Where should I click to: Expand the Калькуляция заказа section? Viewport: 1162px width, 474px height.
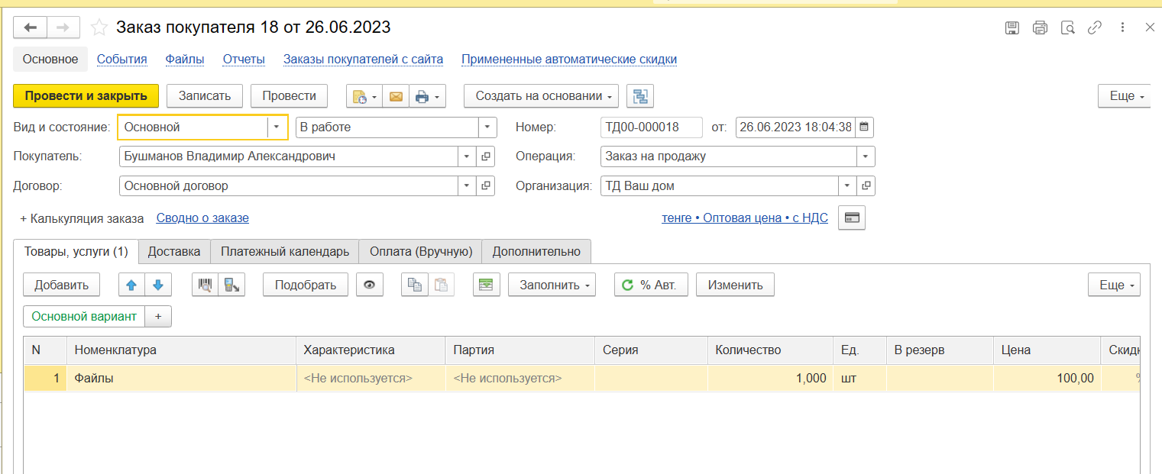(x=82, y=218)
